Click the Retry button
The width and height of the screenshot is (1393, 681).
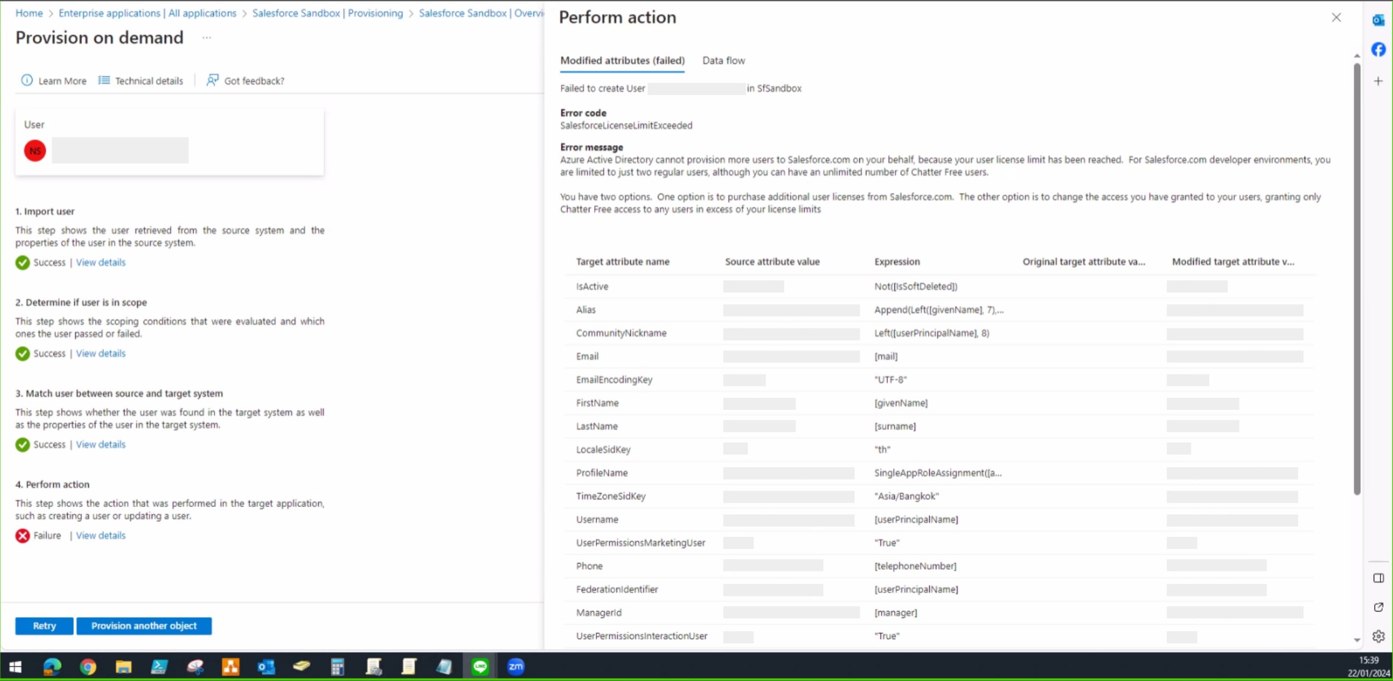[x=44, y=626]
